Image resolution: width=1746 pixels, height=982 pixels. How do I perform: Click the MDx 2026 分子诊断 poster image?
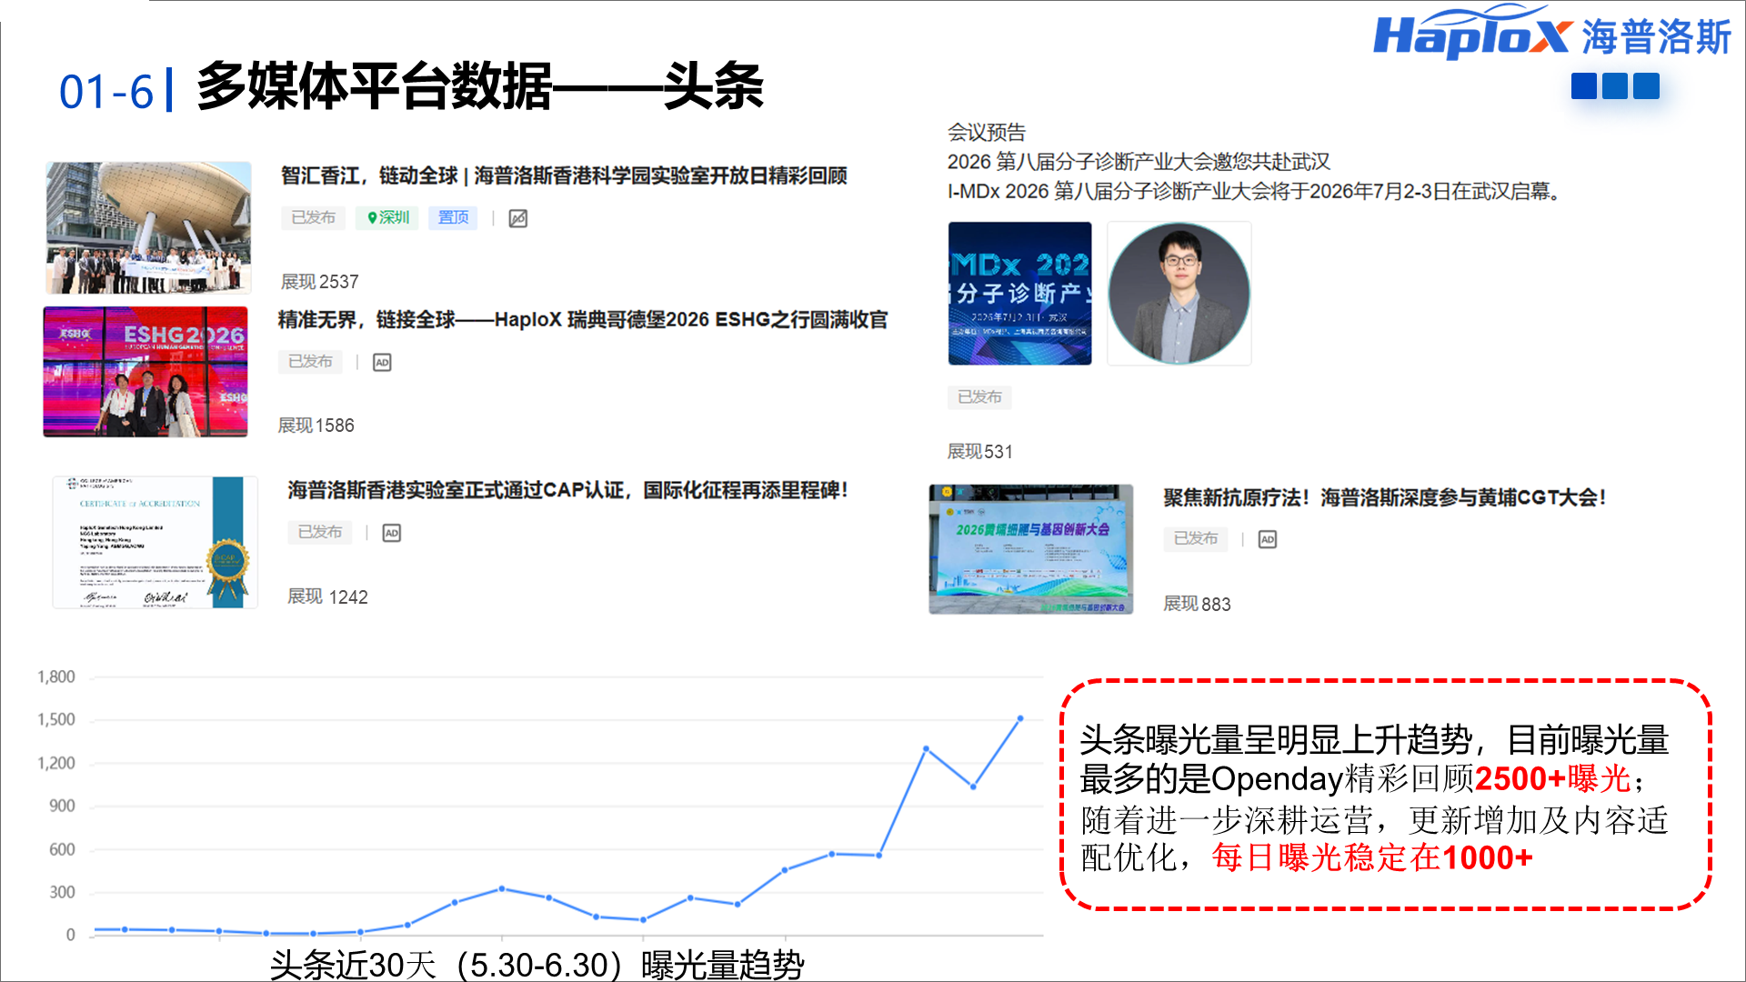click(1020, 294)
